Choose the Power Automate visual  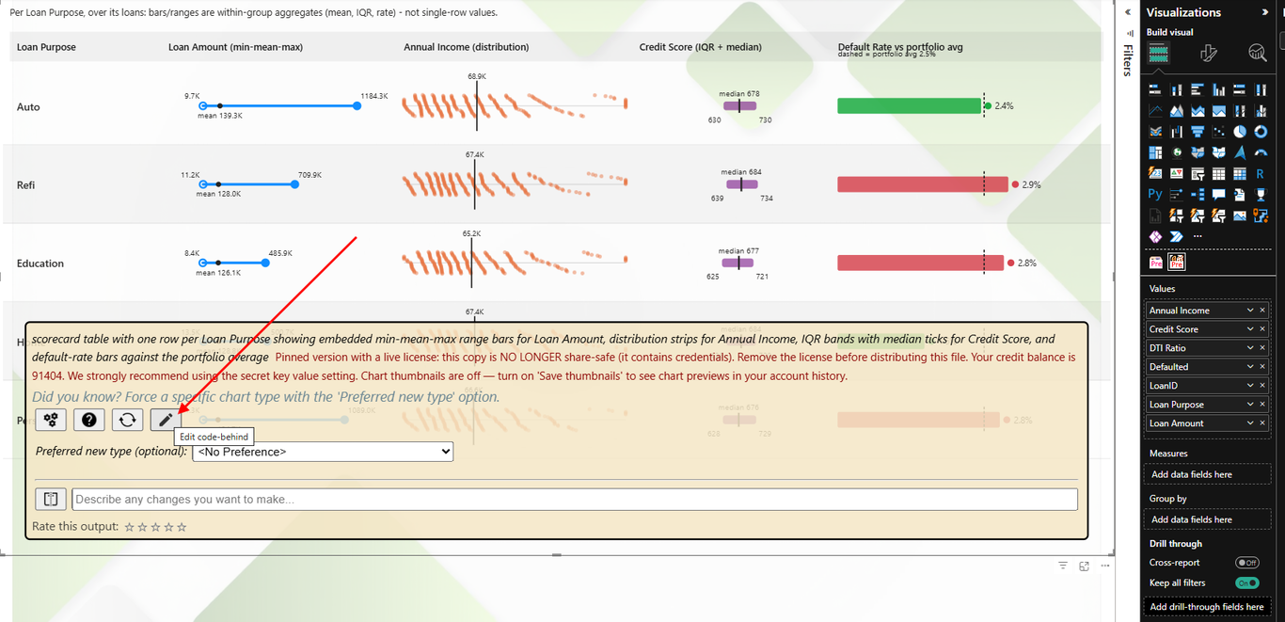pyautogui.click(x=1177, y=236)
